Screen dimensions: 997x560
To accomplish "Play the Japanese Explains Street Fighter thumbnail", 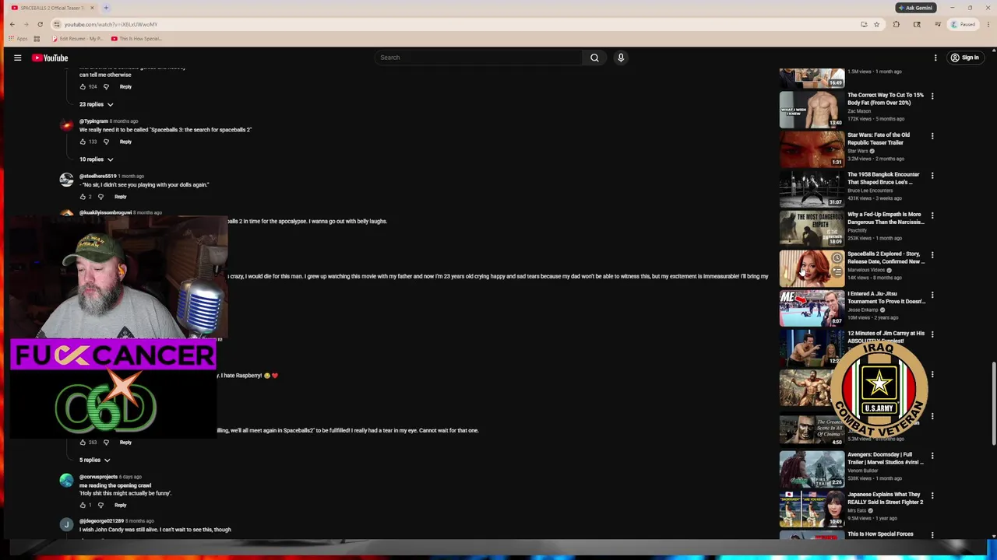I will (812, 509).
